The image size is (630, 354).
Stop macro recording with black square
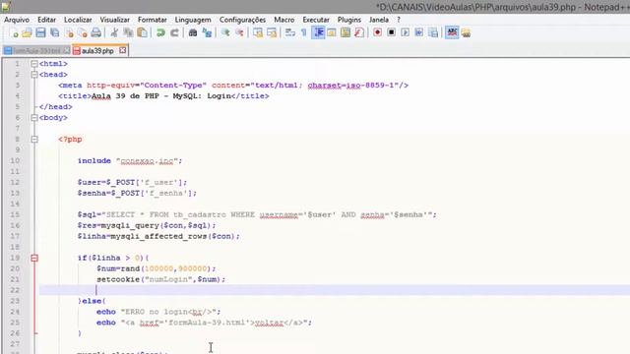tap(392, 32)
